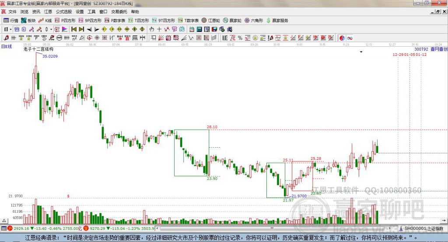Screen dimensions: 448x242
Task: Open P四方形 tool
Action: (x=65, y=21)
